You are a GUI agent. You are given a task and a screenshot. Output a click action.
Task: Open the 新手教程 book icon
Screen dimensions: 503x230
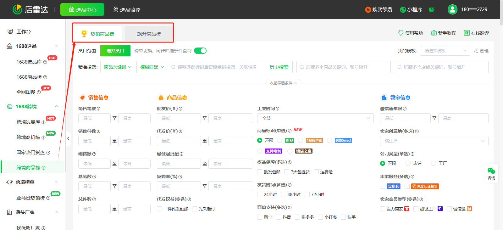pos(434,33)
